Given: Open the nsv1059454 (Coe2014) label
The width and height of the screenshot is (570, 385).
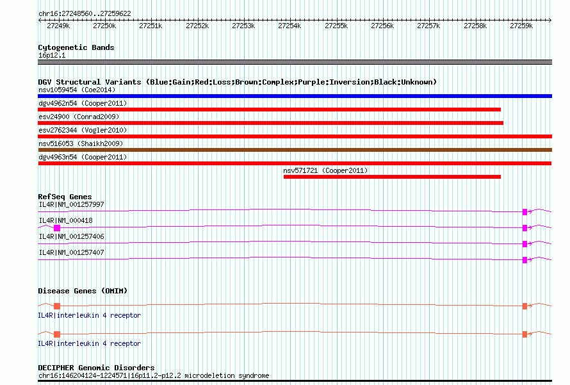Looking at the screenshot, I should 77,90.
